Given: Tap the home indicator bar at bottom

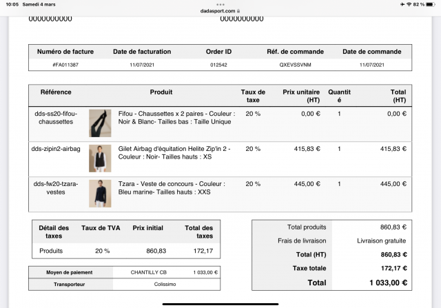Looking at the screenshot, I should click(x=220, y=302).
